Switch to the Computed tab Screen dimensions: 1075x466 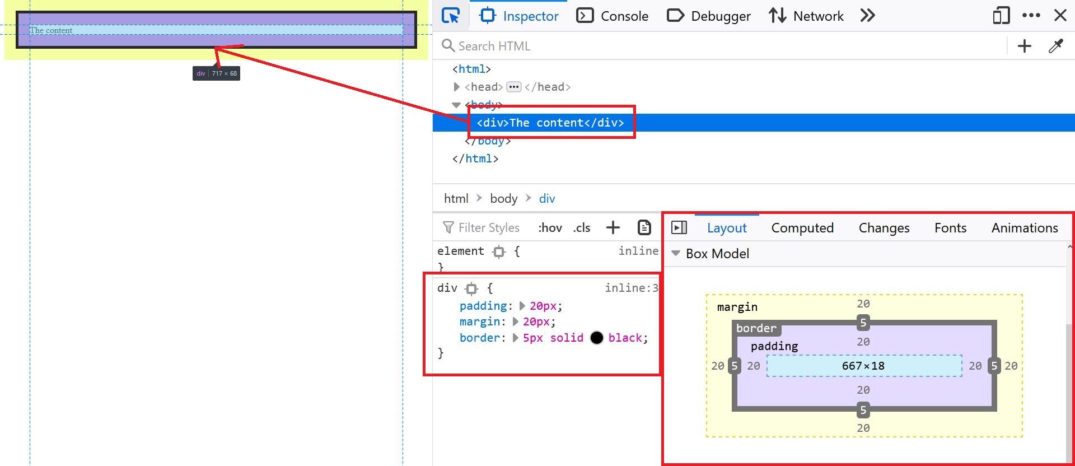802,227
